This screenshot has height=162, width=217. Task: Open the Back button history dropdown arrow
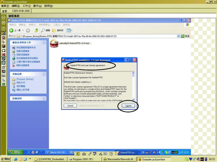23,31
